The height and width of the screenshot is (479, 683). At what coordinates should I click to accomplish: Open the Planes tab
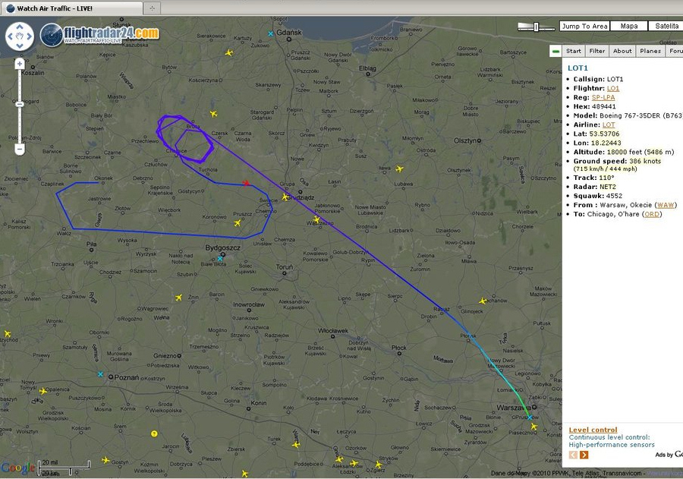(650, 51)
